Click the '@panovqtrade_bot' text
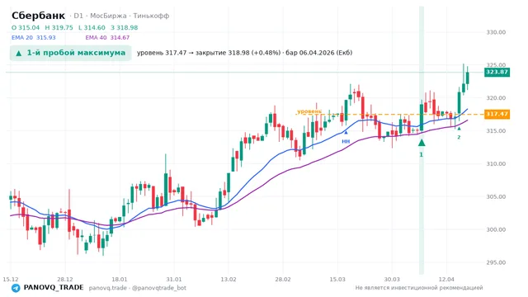Image resolution: width=528 pixels, height=297 pixels. click(x=159, y=288)
